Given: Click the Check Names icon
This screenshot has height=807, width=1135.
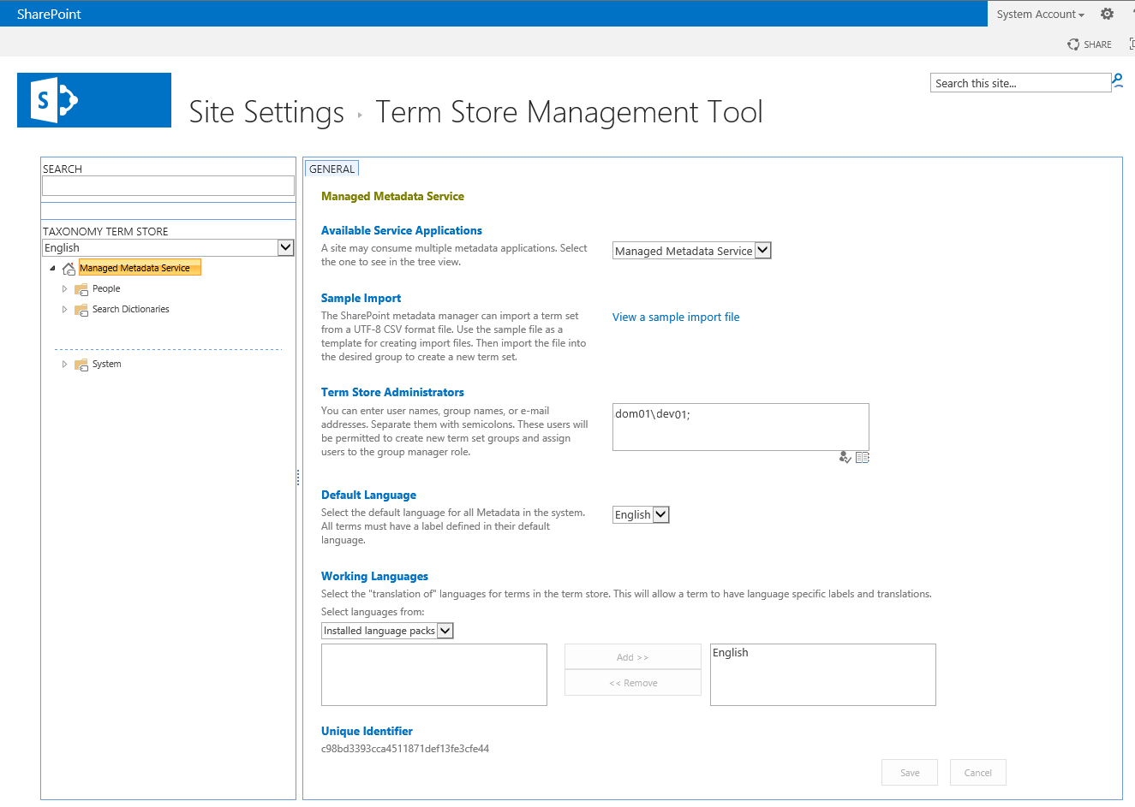Looking at the screenshot, I should 845,458.
